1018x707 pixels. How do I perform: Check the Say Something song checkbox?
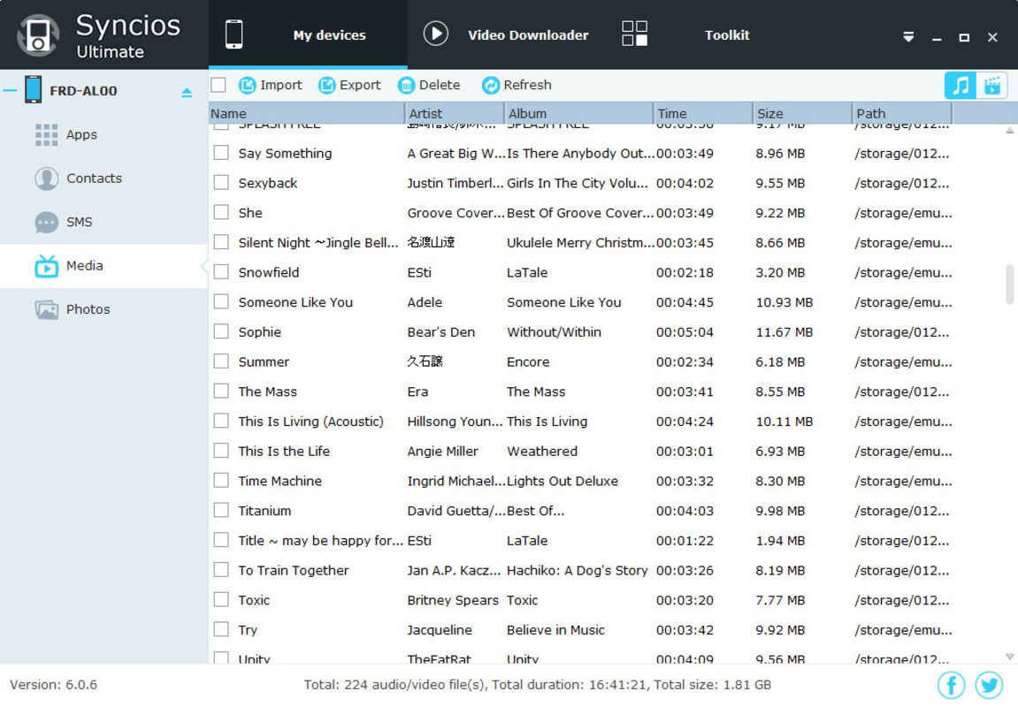(221, 152)
